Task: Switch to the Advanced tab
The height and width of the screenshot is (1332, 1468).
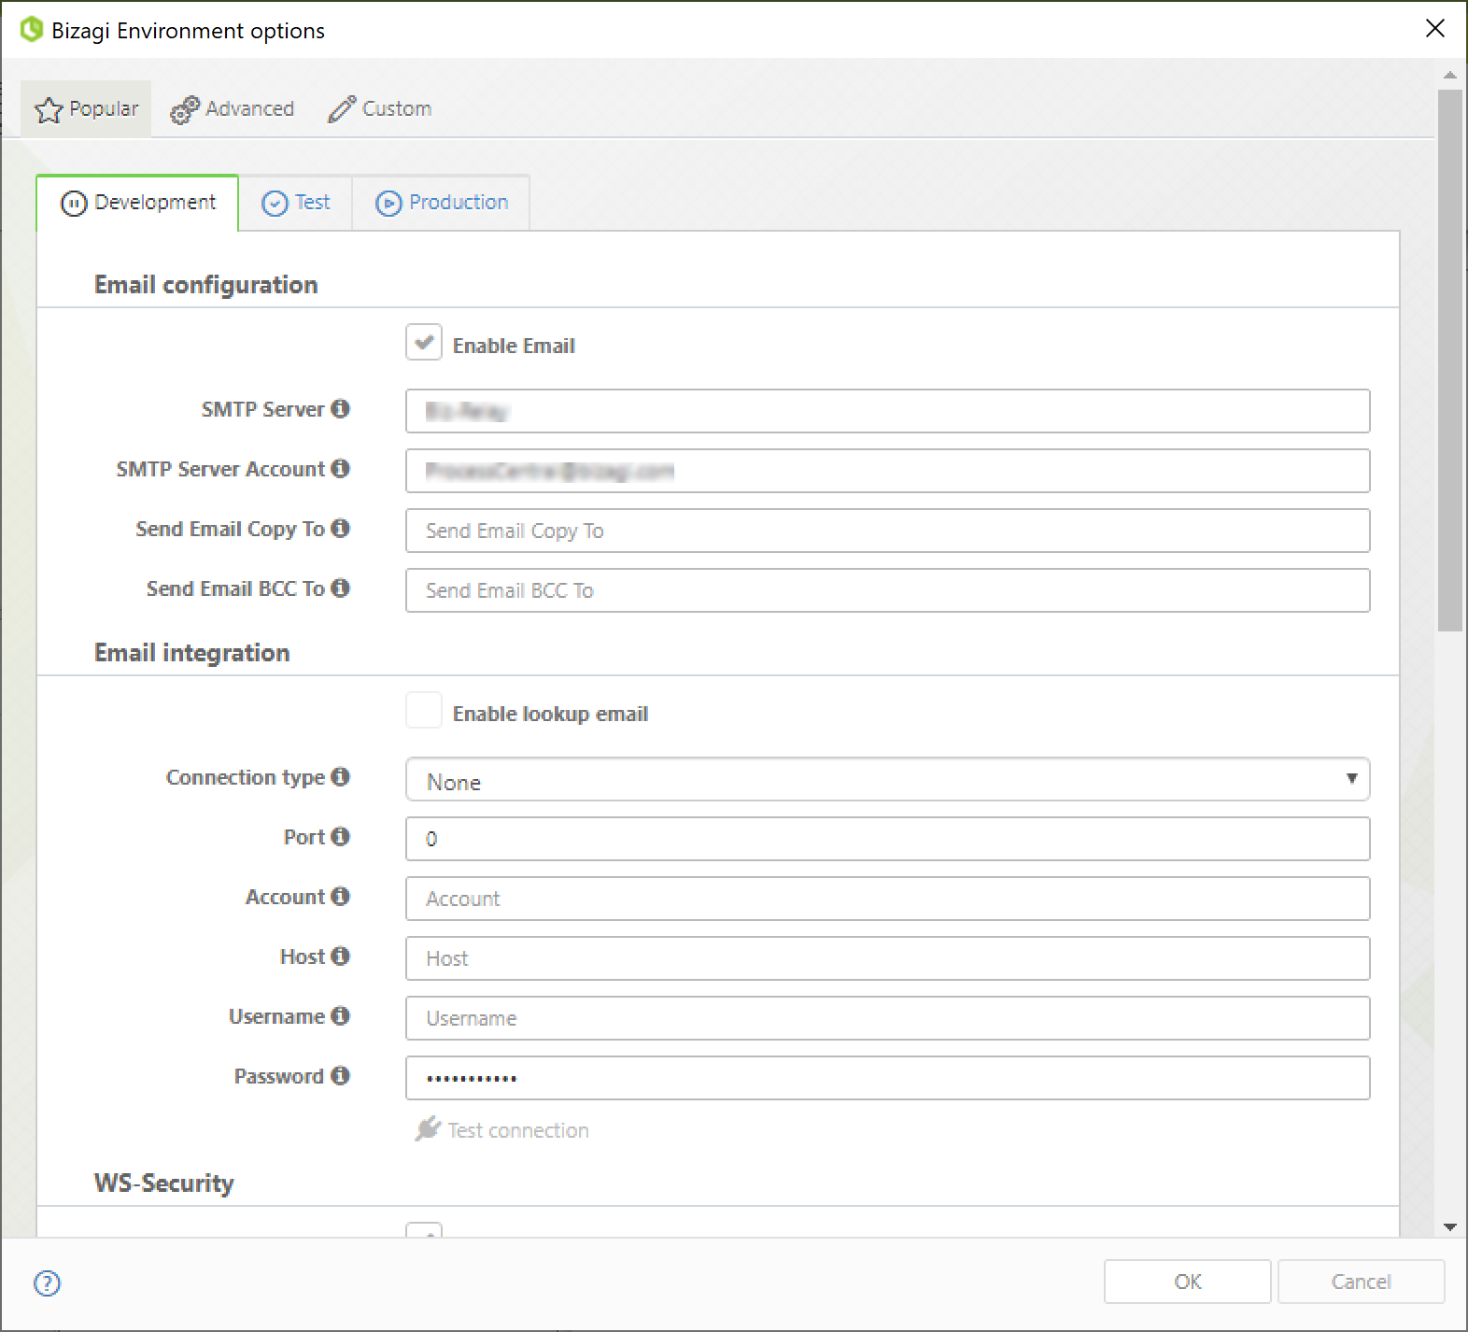Action: click(233, 108)
